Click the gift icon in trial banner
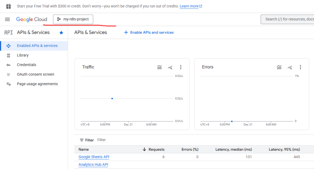Screen dimensions: 314x169 (8, 6)
